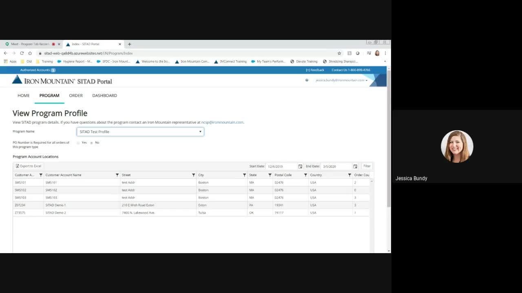This screenshot has height=293, width=522.
Task: Open the End Date calendar picker
Action: click(355, 166)
